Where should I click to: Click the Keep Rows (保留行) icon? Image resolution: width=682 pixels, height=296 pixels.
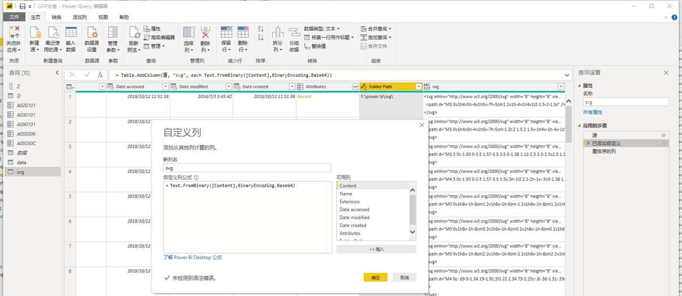[226, 32]
